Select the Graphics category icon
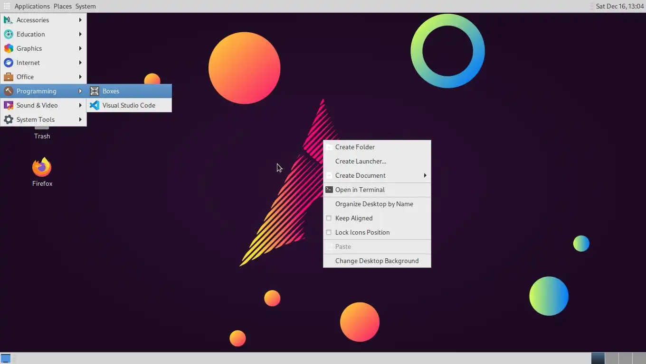Screen dimensions: 646x364 (x=8, y=48)
